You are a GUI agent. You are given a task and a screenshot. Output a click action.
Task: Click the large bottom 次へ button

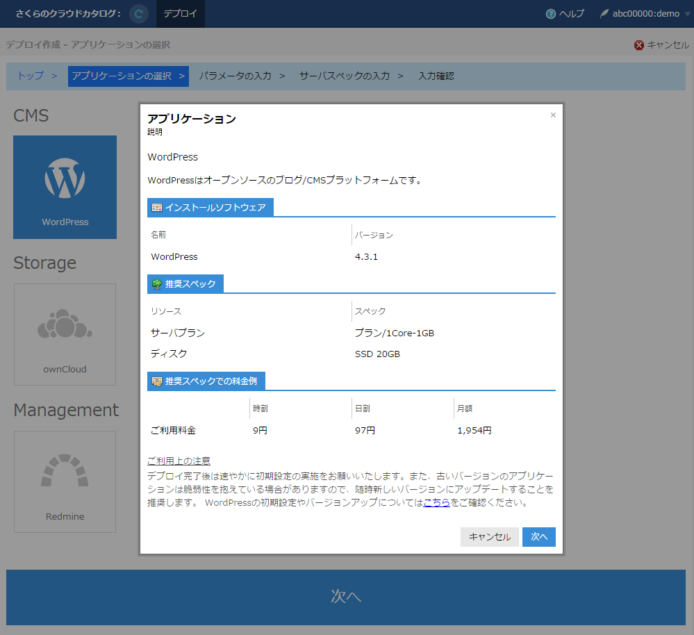coord(346,597)
